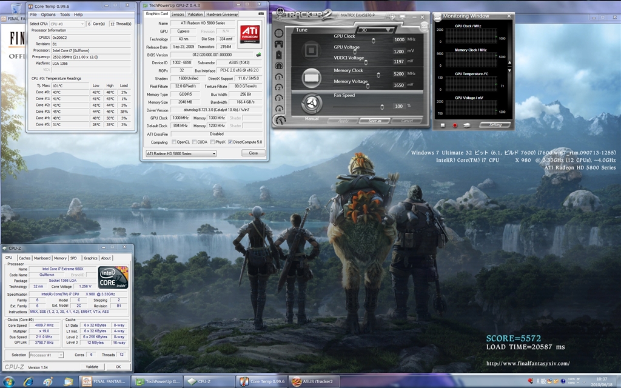Open the Mainboard tab in CPU-Z
This screenshot has width=621, height=388.
point(42,258)
